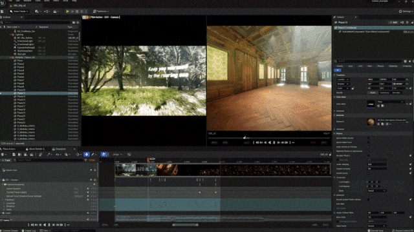Screen dimensions: 414x232
Task: Open the Cinematics clapperboard icon menu
Action: coord(56,12)
